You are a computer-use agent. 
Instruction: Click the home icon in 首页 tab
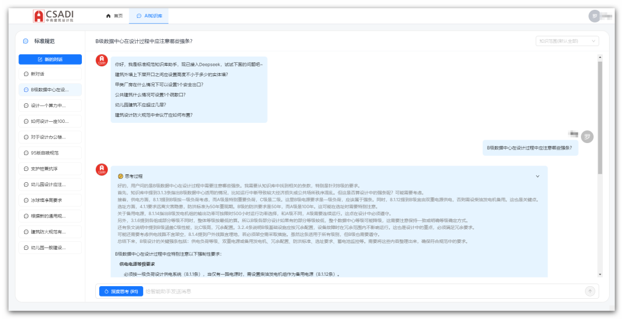click(x=108, y=16)
